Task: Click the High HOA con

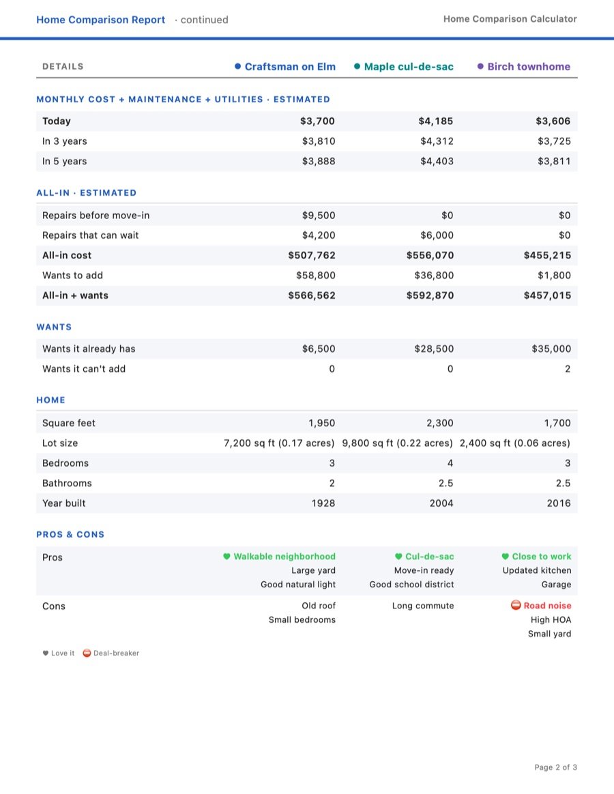Action: 551,620
